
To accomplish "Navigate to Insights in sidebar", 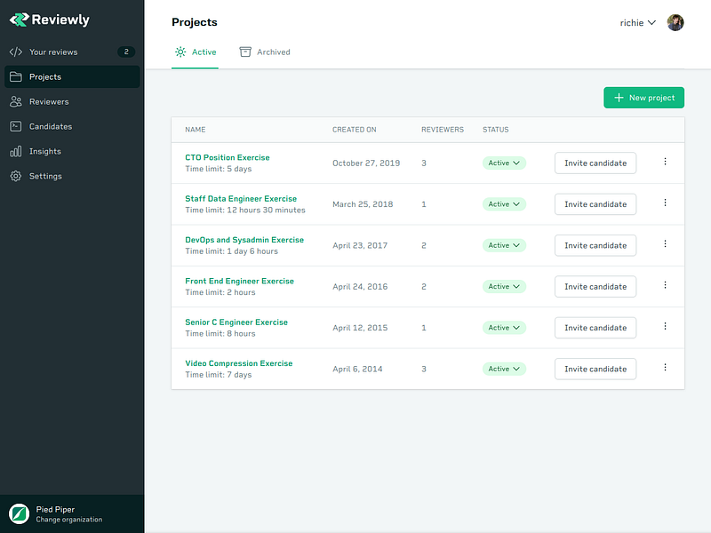I will 72,151.
